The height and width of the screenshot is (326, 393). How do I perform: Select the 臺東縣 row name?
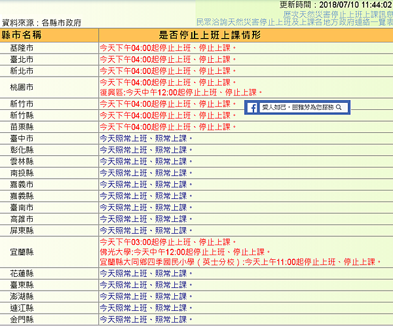click(22, 285)
